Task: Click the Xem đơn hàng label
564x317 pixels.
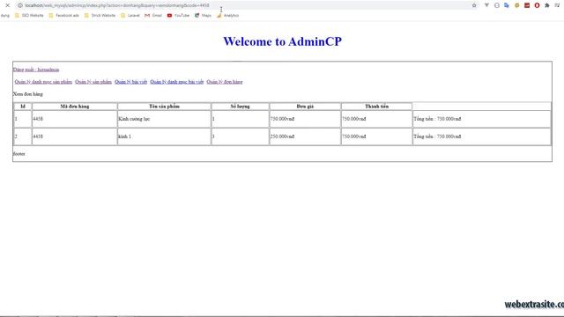Action: pyautogui.click(x=27, y=94)
